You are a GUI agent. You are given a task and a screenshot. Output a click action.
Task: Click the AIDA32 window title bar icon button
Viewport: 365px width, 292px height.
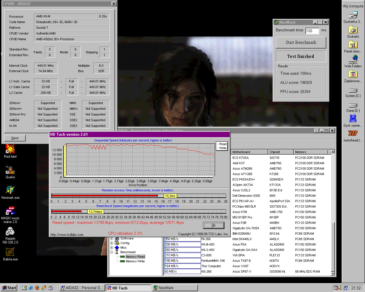(x=317, y=131)
